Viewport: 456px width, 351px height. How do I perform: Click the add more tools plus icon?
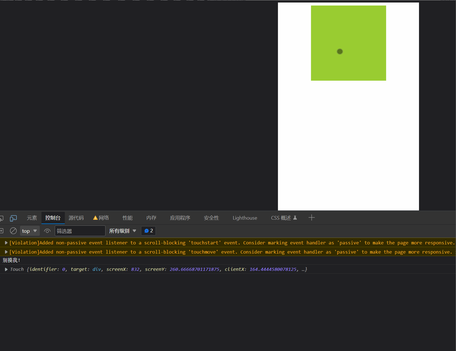pyautogui.click(x=311, y=218)
